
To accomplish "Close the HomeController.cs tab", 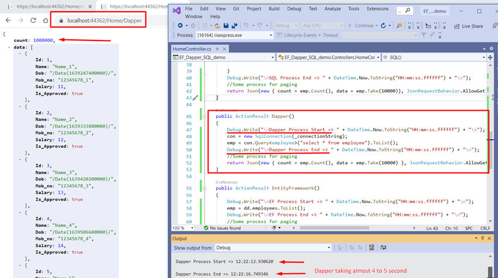I will (224, 49).
